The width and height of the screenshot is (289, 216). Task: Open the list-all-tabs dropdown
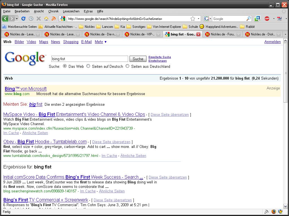pyautogui.click(x=285, y=34)
